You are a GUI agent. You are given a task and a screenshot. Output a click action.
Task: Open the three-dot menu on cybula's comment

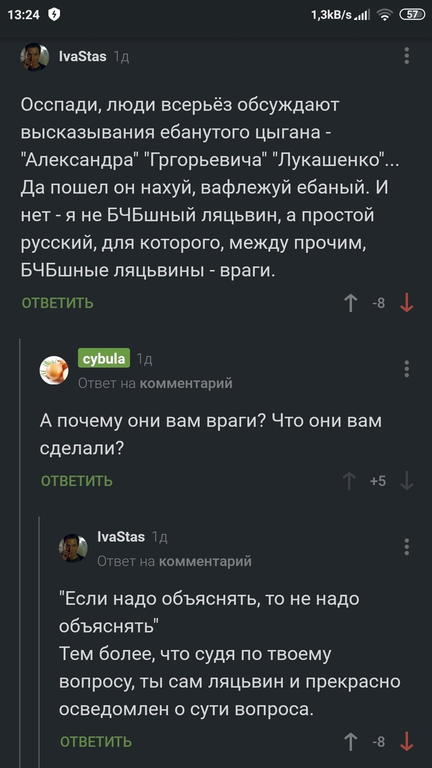coord(406,369)
